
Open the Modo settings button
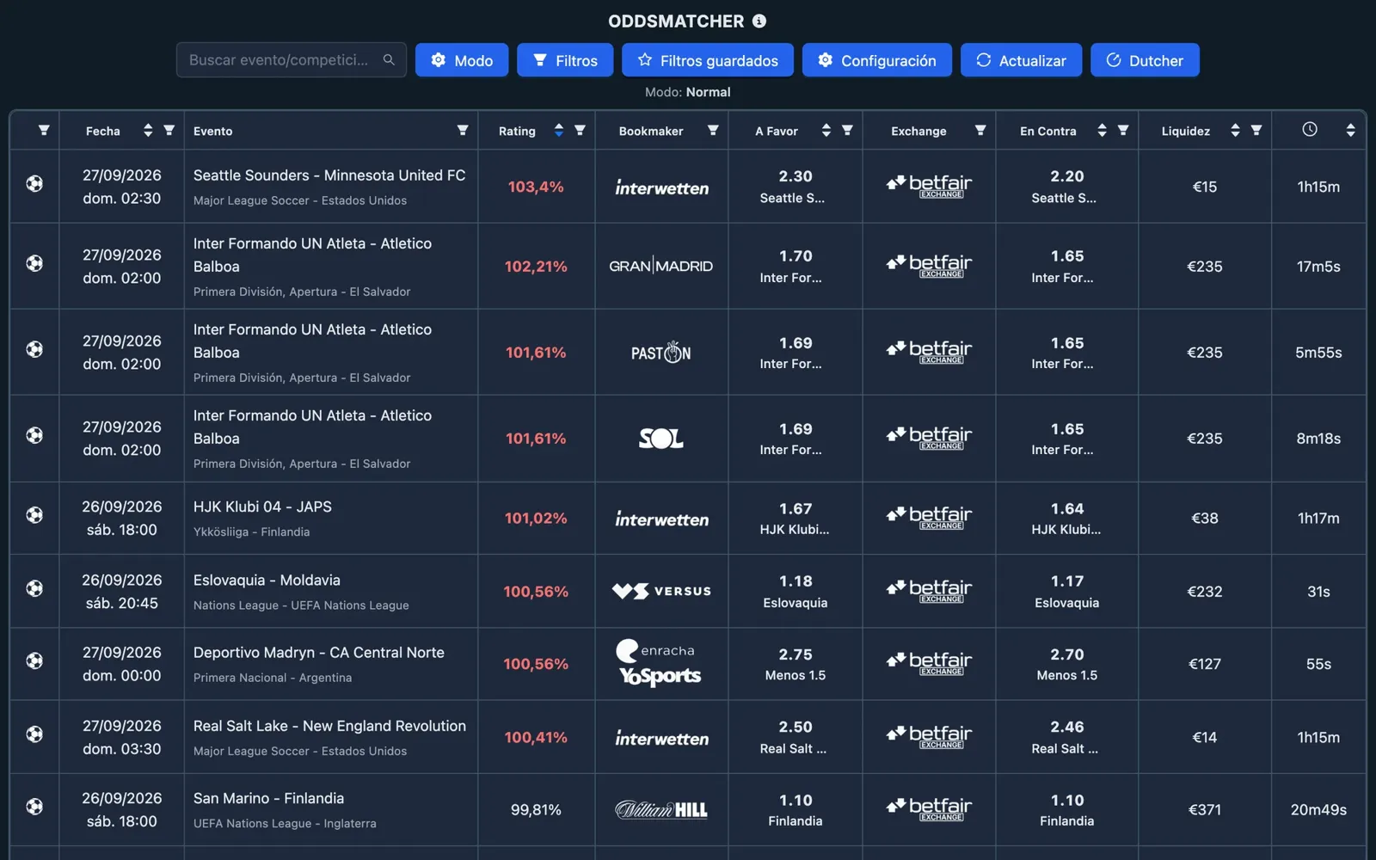[462, 60]
